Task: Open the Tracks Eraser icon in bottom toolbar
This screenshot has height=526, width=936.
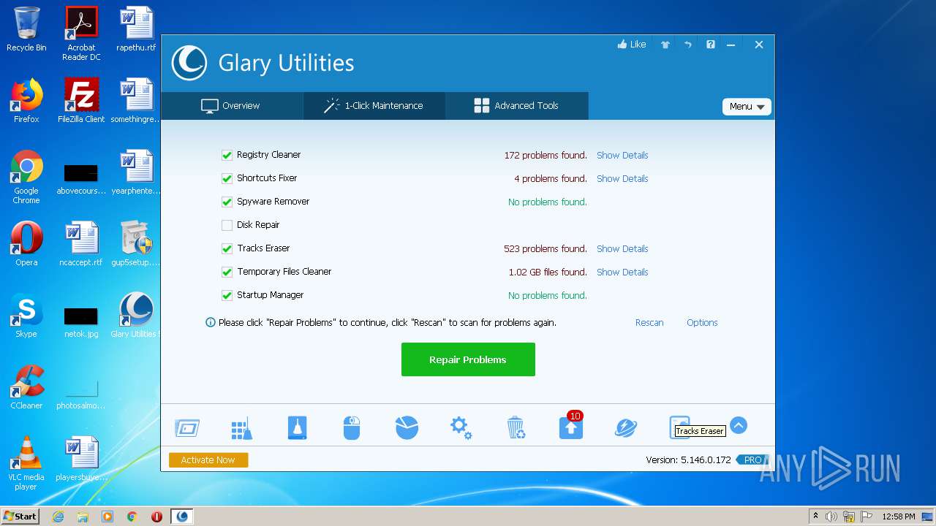Action: (679, 427)
